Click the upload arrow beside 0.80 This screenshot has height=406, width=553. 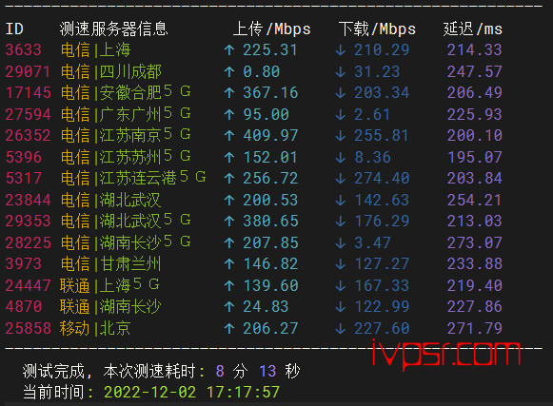(229, 72)
